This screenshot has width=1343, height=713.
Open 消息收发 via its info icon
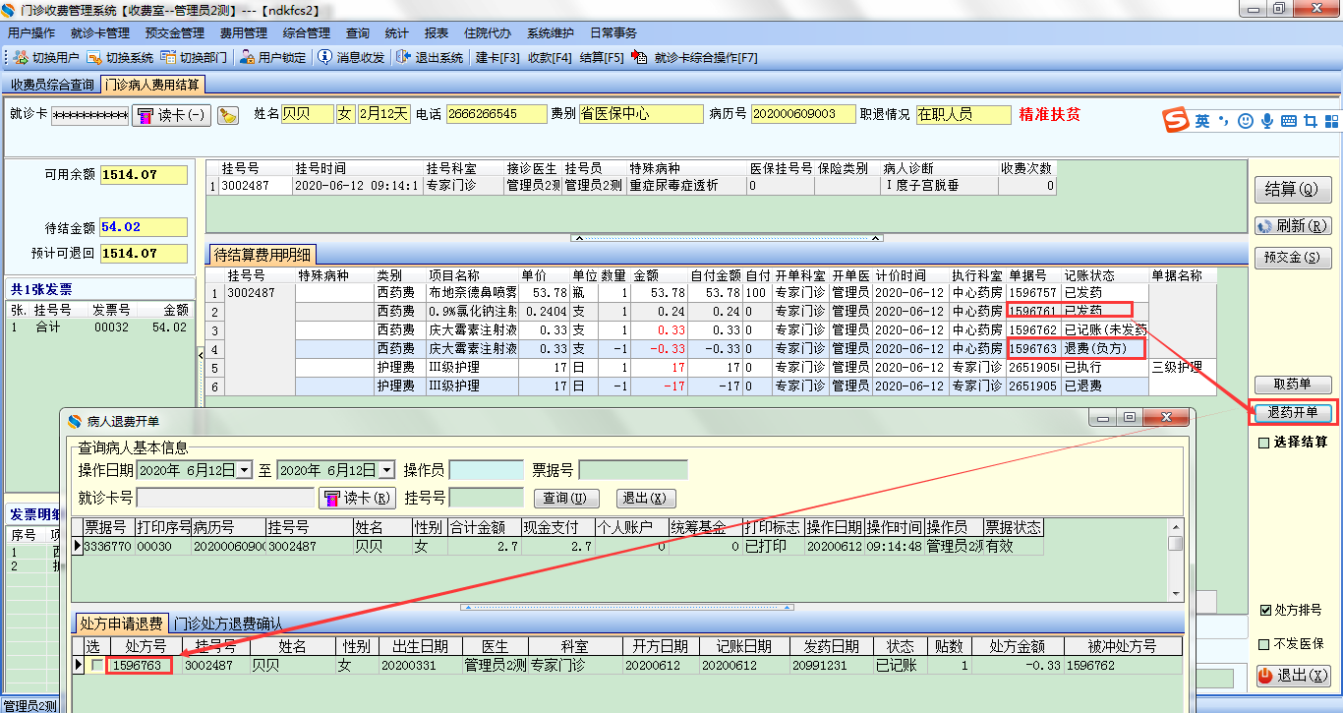tap(324, 58)
